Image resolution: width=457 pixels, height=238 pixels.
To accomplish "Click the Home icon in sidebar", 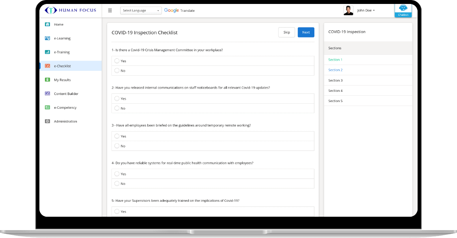I will 47,24.
